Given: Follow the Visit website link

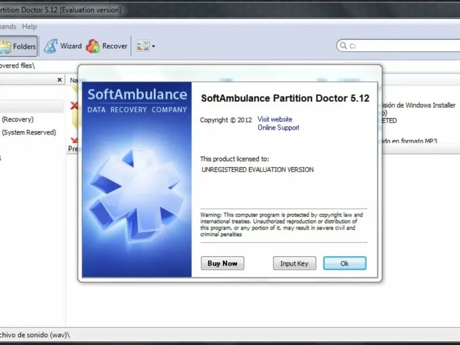Looking at the screenshot, I should pyautogui.click(x=275, y=120).
